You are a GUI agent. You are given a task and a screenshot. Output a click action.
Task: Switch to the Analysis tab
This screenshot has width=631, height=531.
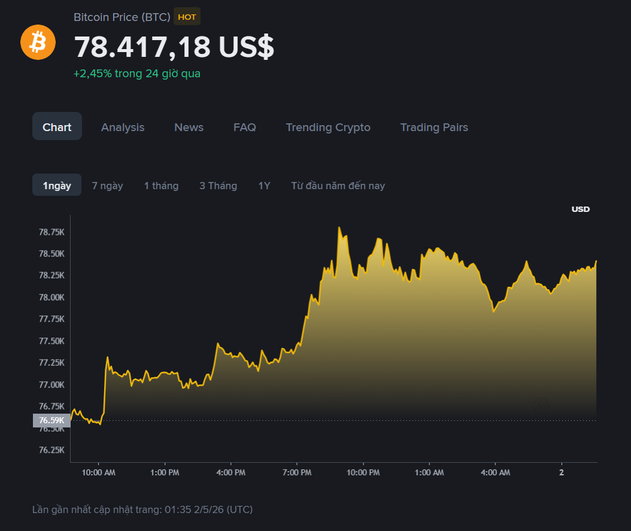tap(123, 127)
